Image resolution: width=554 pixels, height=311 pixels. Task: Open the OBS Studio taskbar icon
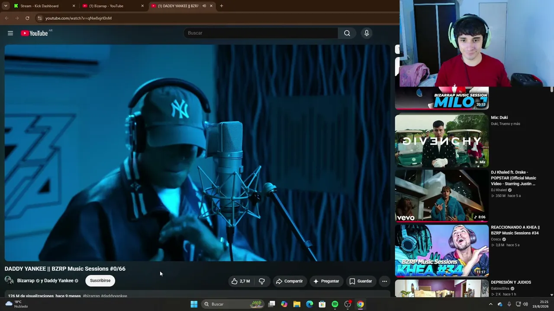pos(348,304)
